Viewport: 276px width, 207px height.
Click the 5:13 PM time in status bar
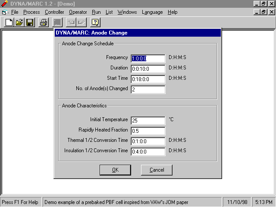coord(264,202)
